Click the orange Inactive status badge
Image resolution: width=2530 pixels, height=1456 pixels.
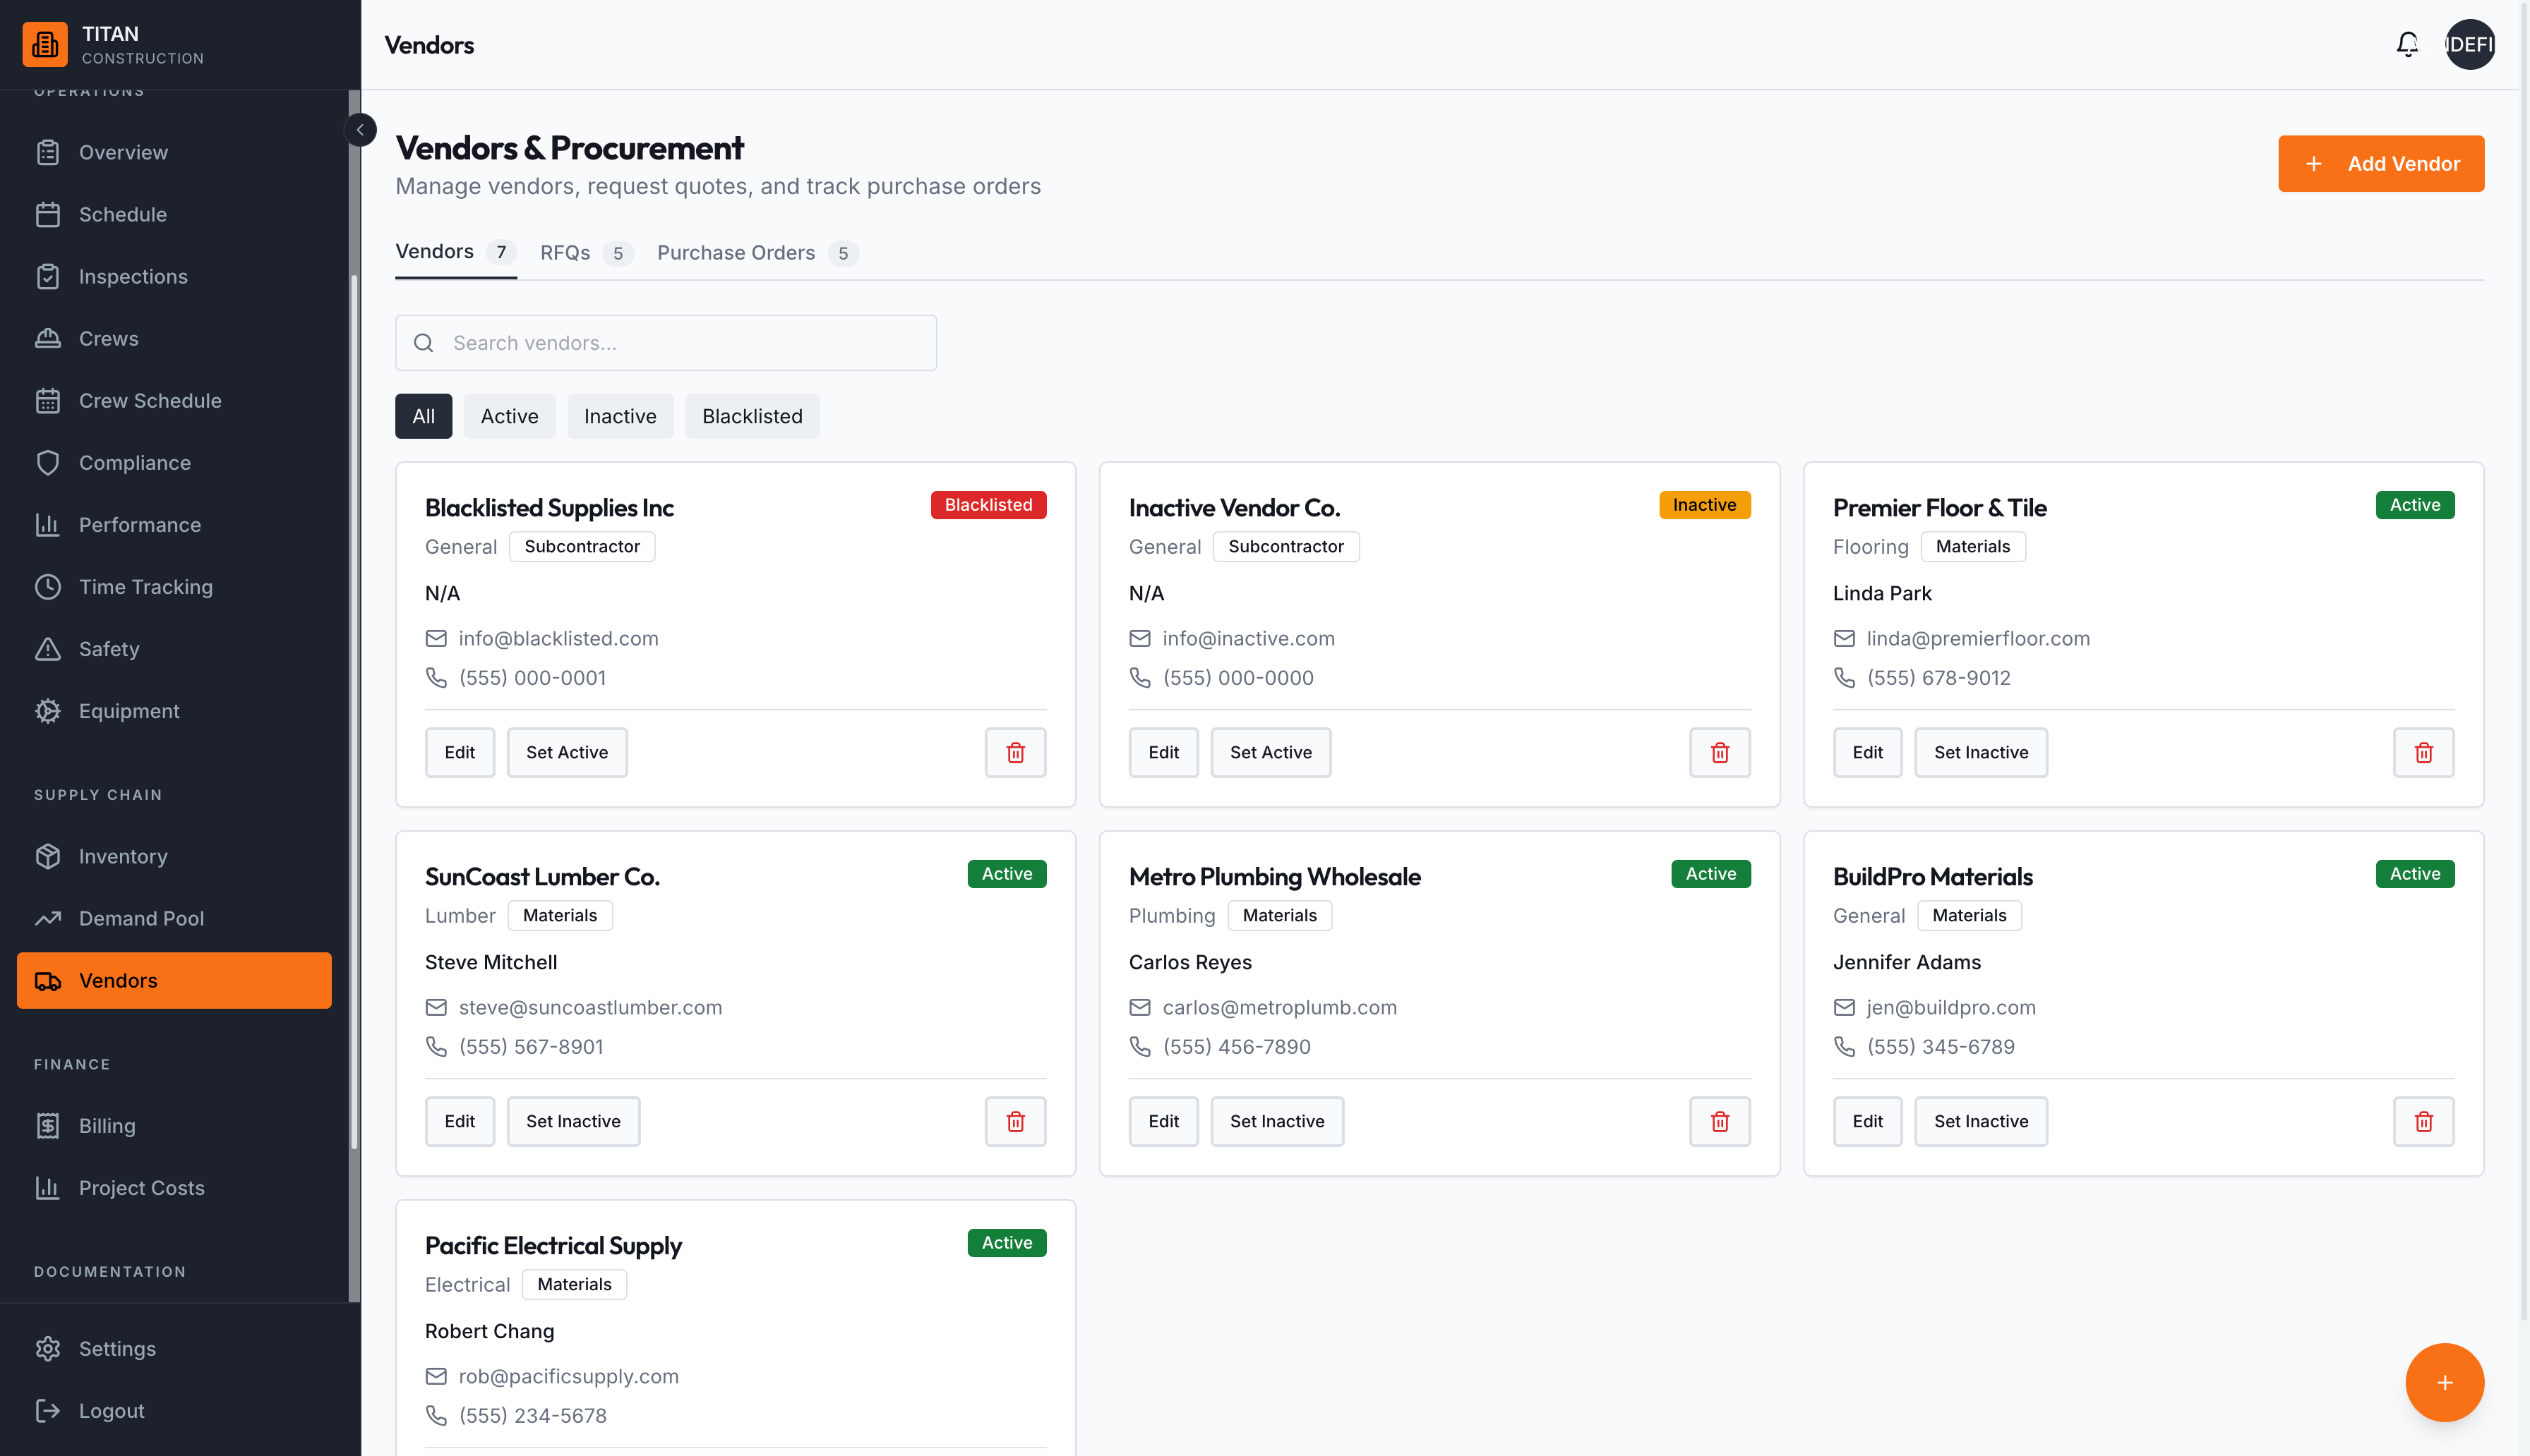point(1705,505)
